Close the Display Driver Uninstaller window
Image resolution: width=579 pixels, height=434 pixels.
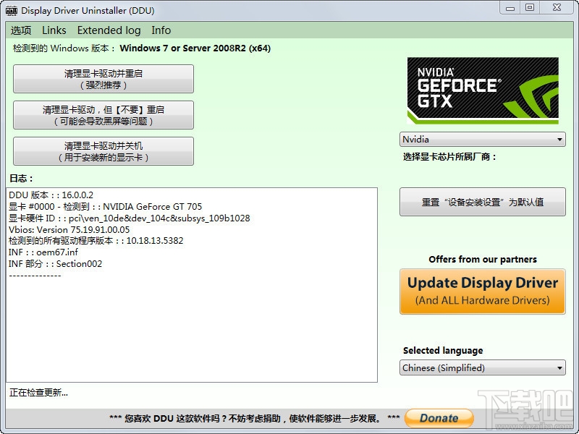557,7
